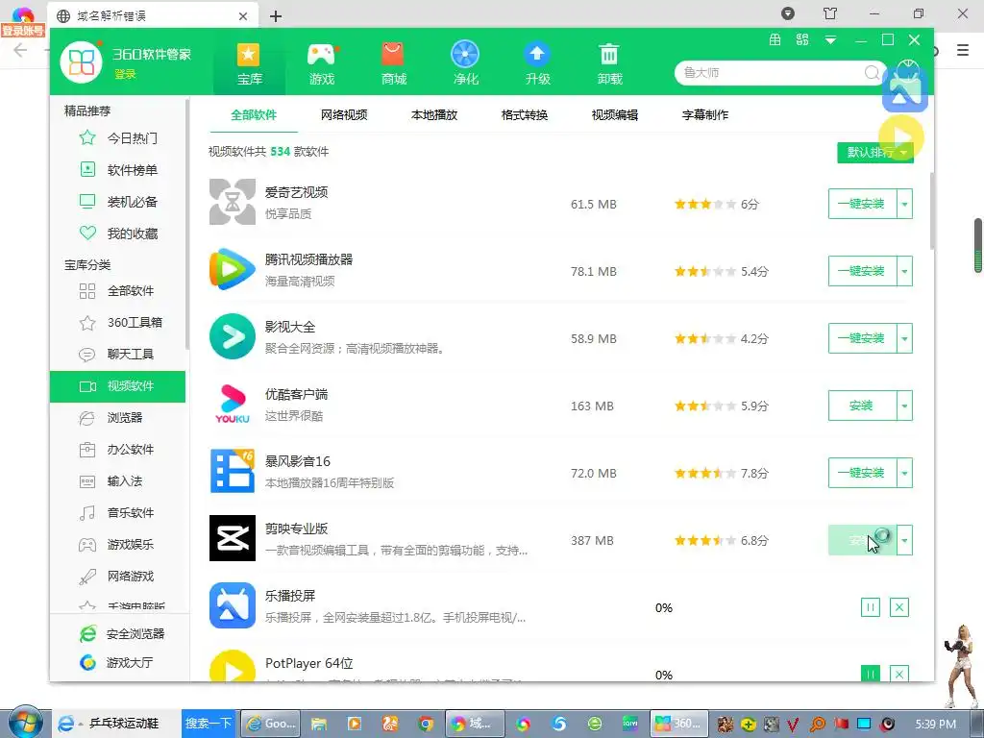Click the 剪映专业版 app icon
This screenshot has width=984, height=738.
tap(233, 538)
